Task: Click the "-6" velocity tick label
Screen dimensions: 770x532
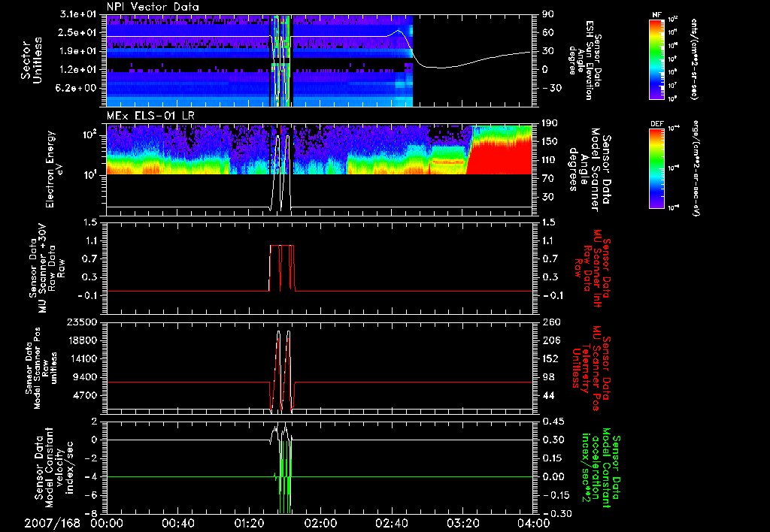Action: [x=89, y=495]
